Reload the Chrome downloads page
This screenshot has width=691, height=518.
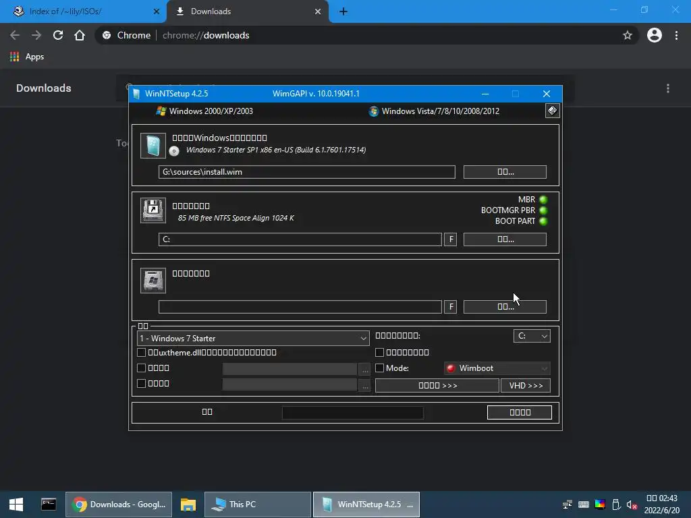[x=58, y=35]
